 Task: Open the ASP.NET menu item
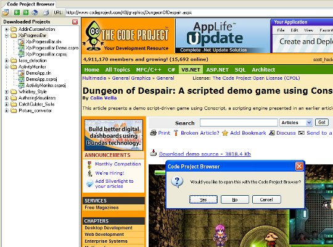tap(217, 70)
